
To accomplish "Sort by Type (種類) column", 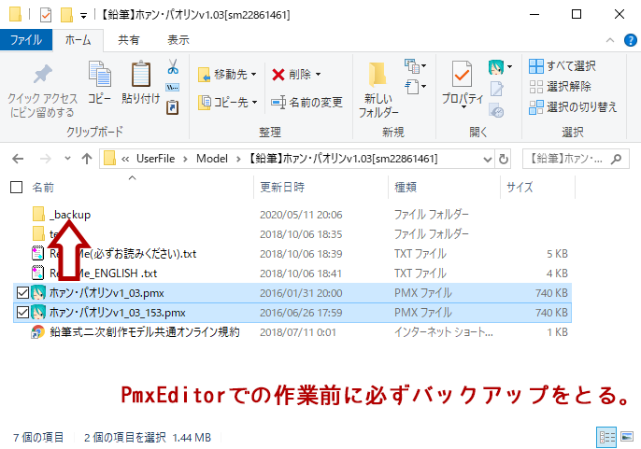I will [x=406, y=188].
